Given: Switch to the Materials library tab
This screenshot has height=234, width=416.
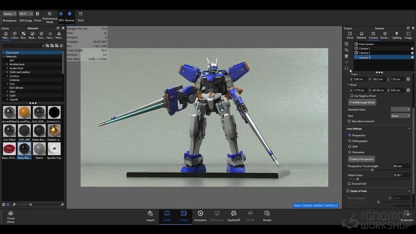Looking at the screenshot, I should tap(6, 35).
